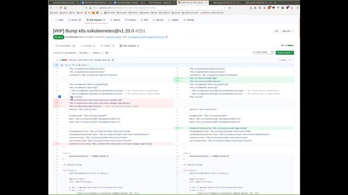The image size is (348, 195).
Task: Switch to first 'Add cloud config' browser tab
Action: [x=225, y=2]
